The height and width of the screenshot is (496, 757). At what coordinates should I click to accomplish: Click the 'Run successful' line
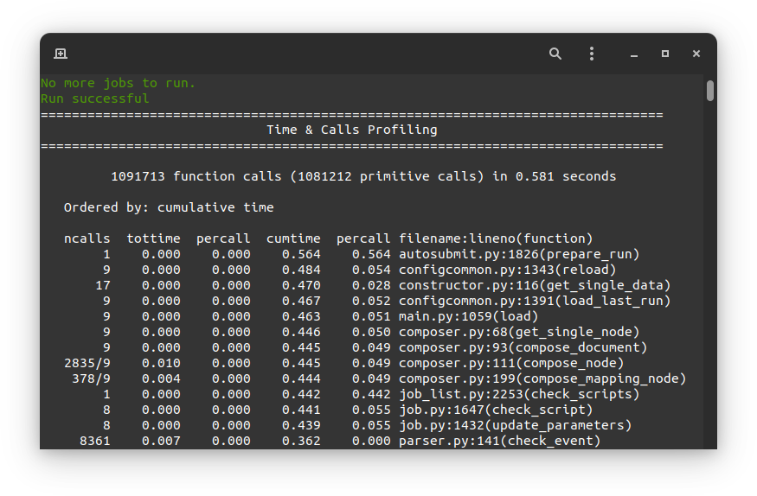94,99
